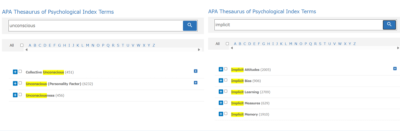Click the All label in the left alphabet bar
Screen dimensions: 400x131
coord(12,45)
